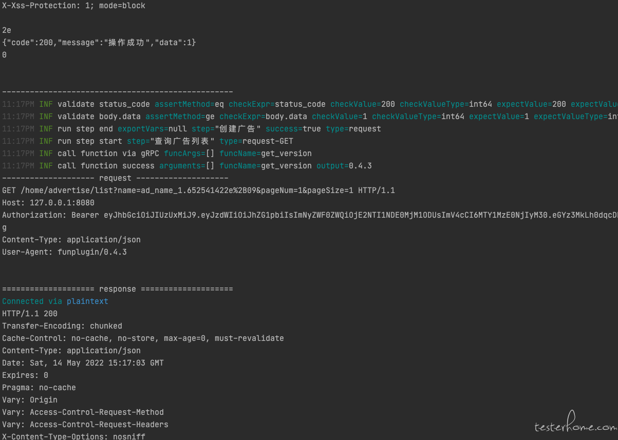Image resolution: width=618 pixels, height=440 pixels.
Task: Click the HTTP/1.1 200 status line
Action: coord(30,314)
